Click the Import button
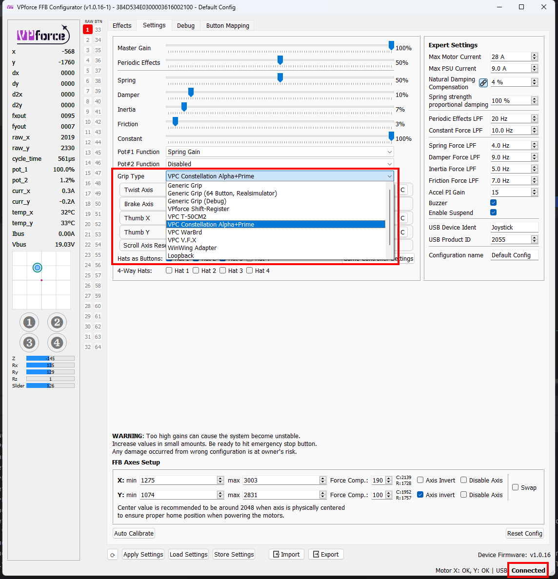The height and width of the screenshot is (579, 558). (286, 554)
